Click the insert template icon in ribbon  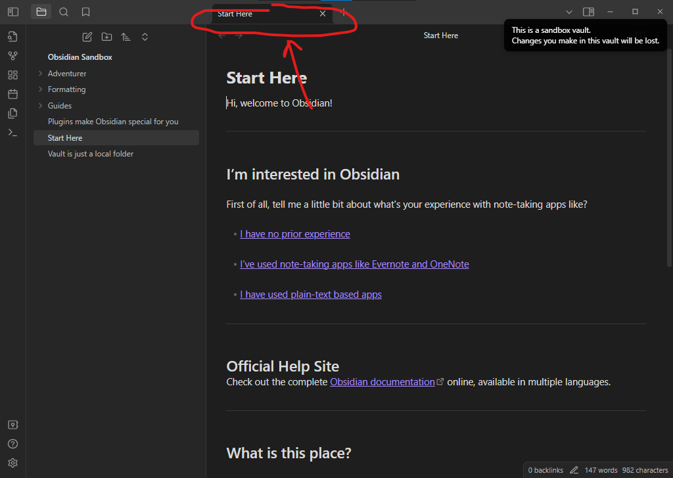point(12,113)
